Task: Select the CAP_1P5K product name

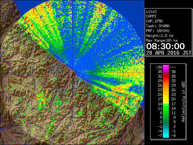Action: click(x=154, y=21)
